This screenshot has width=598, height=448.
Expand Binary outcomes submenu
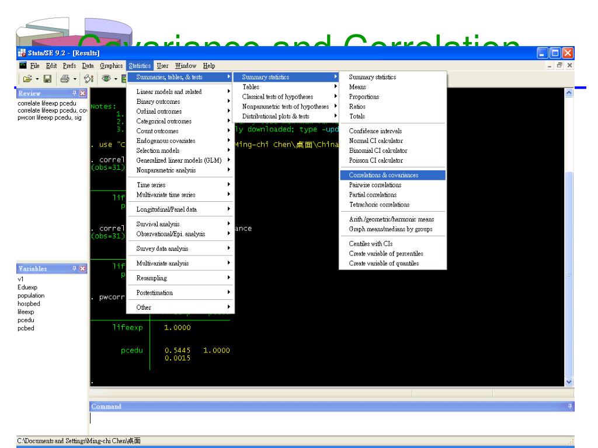[180, 101]
